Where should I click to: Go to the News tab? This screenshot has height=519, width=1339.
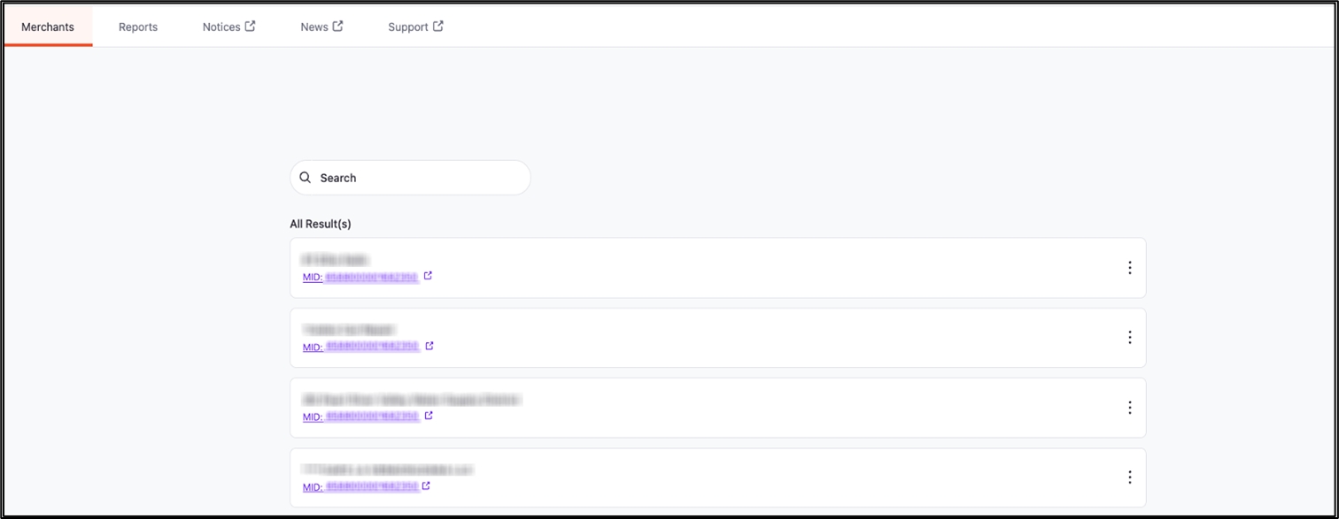(x=314, y=27)
